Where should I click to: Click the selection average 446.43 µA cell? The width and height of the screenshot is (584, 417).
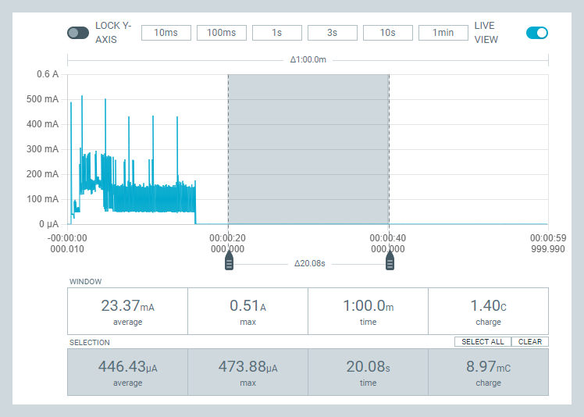pyautogui.click(x=128, y=372)
